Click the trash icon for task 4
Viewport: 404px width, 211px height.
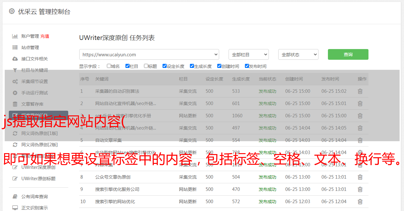[x=360, y=128]
